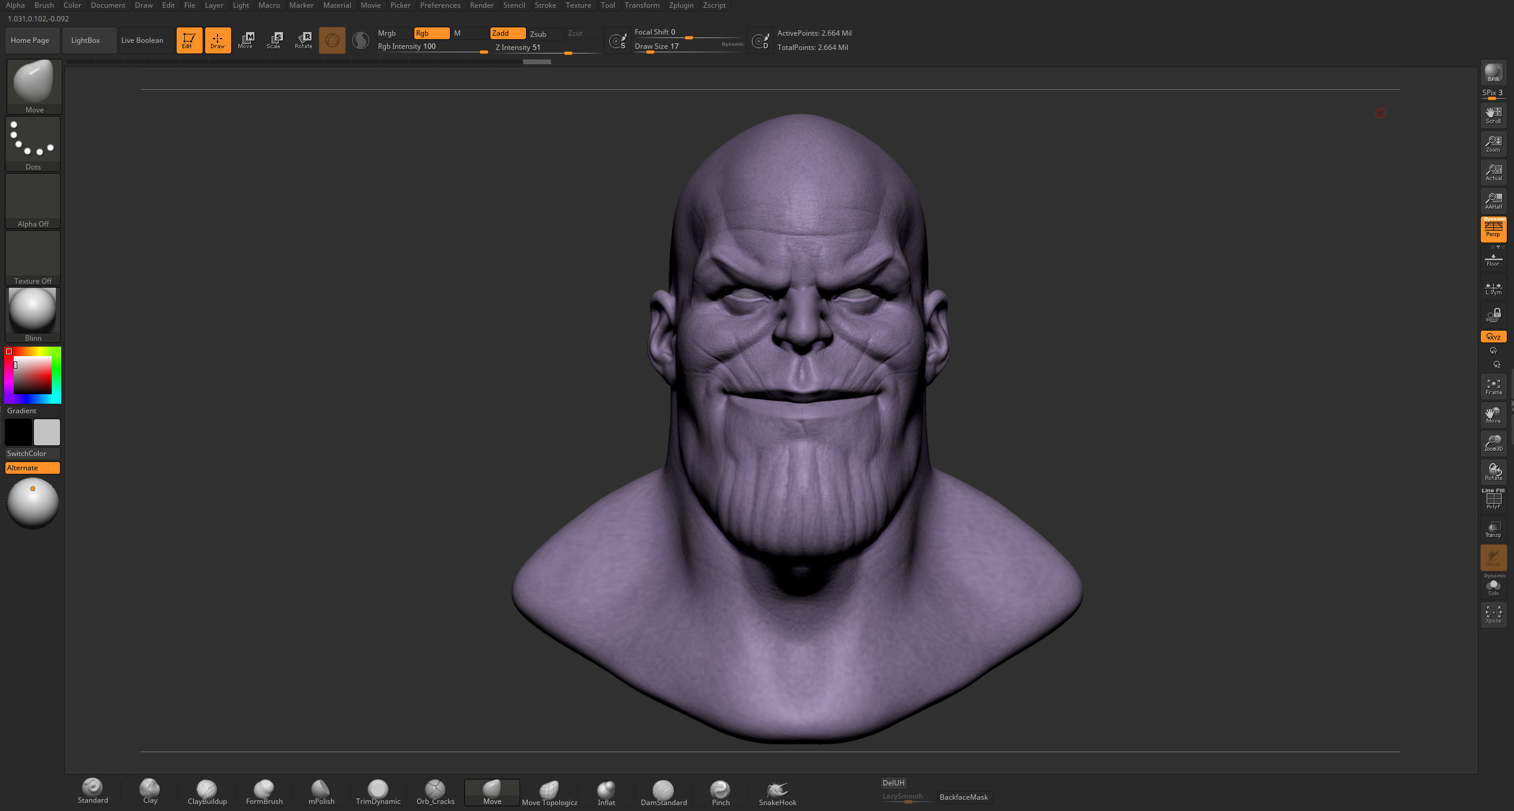Choose the Pinch brush
Screen dimensions: 1514x811
720,792
